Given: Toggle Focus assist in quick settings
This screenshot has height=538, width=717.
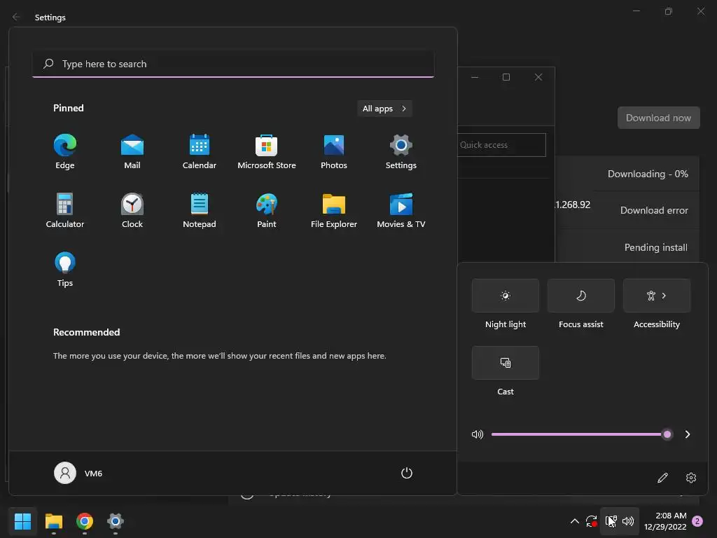Looking at the screenshot, I should click(580, 296).
